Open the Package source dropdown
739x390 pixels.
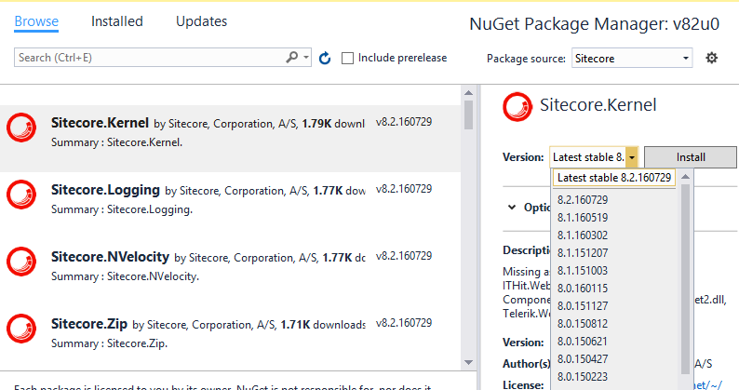coord(632,58)
